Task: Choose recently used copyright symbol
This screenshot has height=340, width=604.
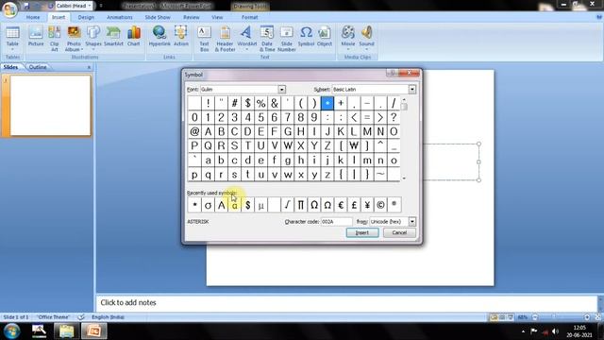Action: coord(380,205)
